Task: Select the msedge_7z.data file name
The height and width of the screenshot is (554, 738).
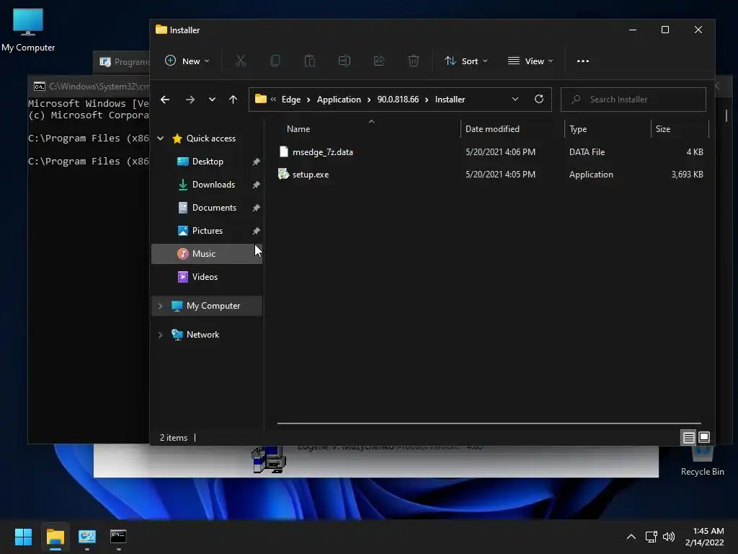Action: point(322,151)
